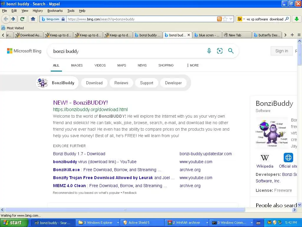The width and height of the screenshot is (302, 227).
Task: Click the search bar magnifier icon
Action: (x=287, y=19)
